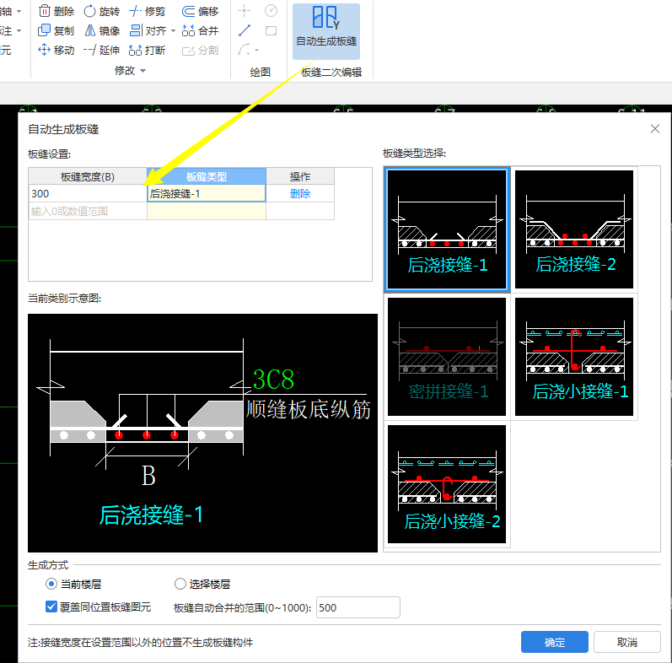
Task: Click the 板缝自动合并的范围 input field
Action: coord(358,607)
